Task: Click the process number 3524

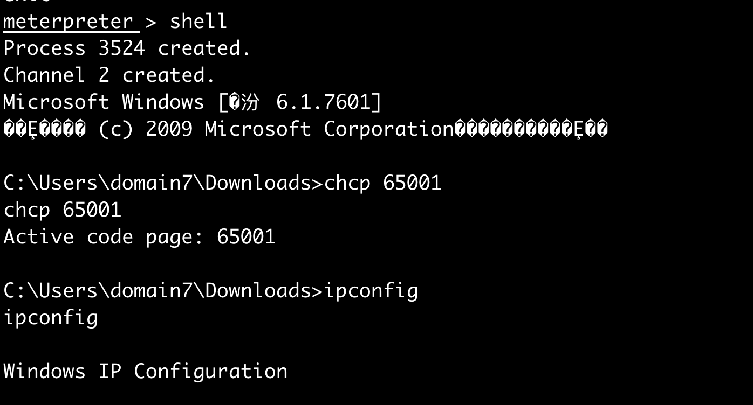Action: (121, 48)
